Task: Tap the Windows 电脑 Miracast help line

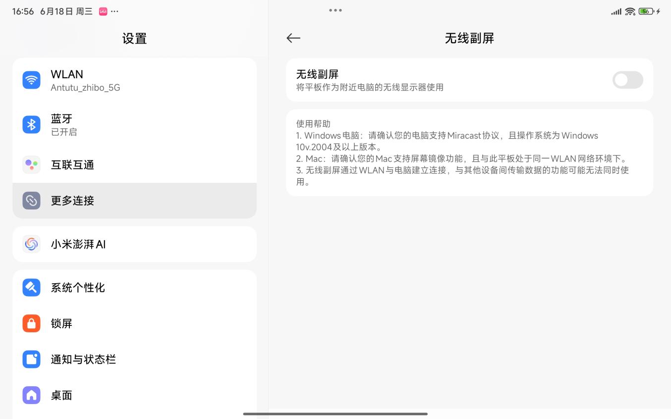Action: (x=447, y=141)
